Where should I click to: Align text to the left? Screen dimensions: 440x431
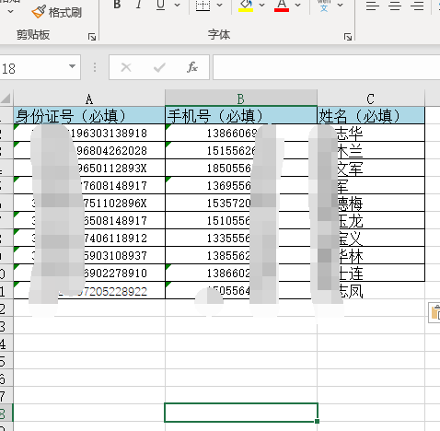pyautogui.click(x=373, y=6)
